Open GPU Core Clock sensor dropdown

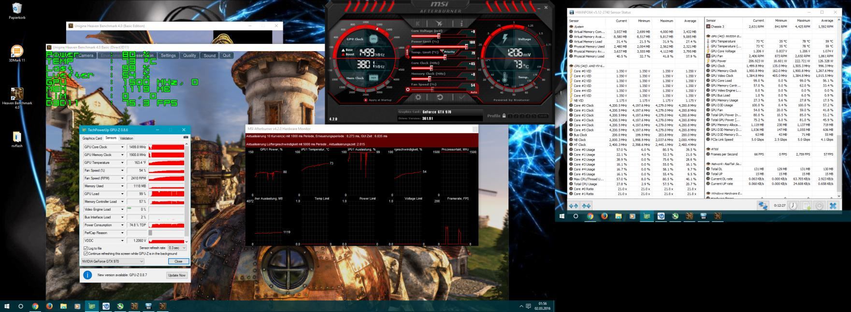tap(122, 147)
